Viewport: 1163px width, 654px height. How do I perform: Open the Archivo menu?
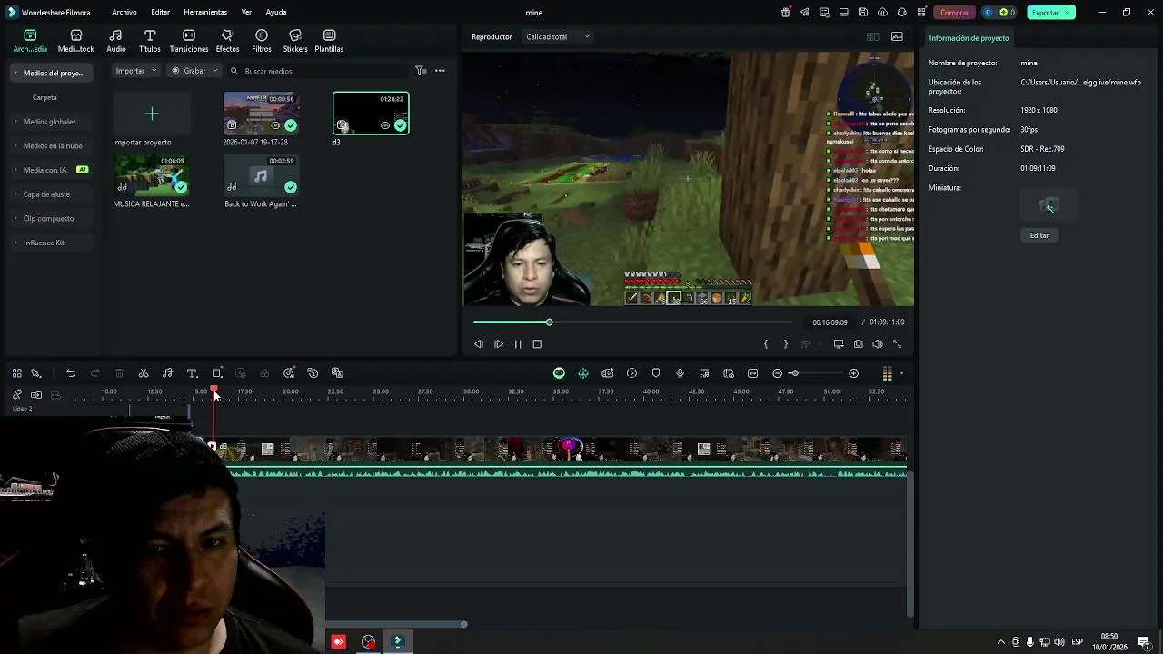pos(124,13)
